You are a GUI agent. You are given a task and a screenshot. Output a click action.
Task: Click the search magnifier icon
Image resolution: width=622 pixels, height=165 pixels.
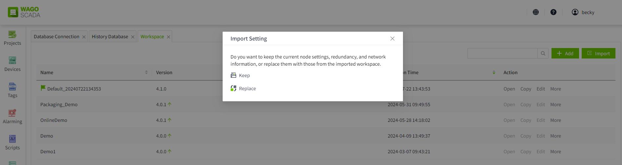[543, 54]
